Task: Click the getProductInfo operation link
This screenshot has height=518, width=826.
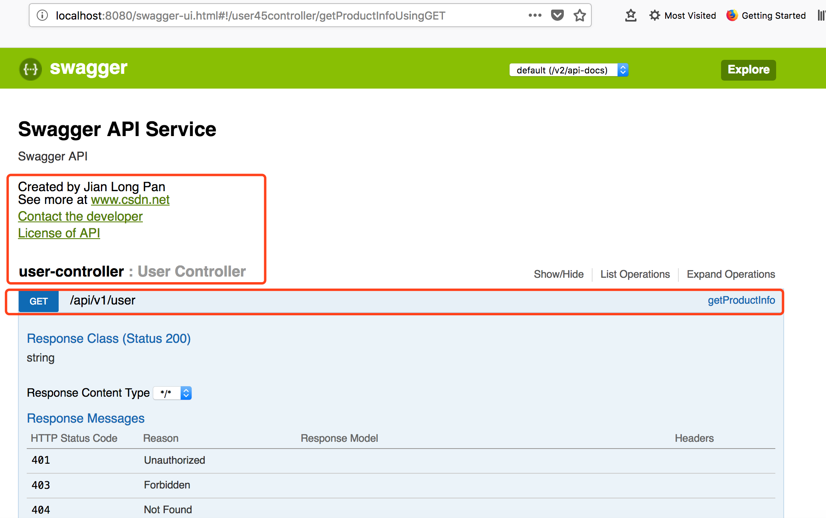Action: point(741,300)
